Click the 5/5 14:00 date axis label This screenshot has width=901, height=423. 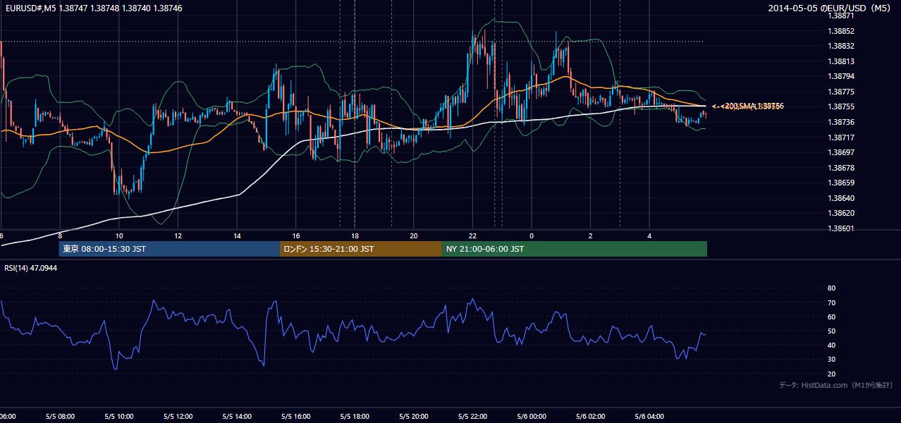[237, 417]
